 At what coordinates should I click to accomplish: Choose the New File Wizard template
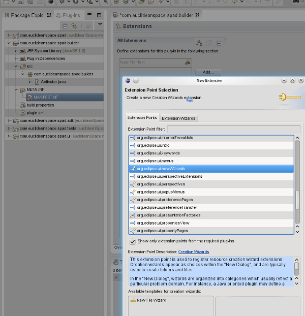[x=151, y=300]
